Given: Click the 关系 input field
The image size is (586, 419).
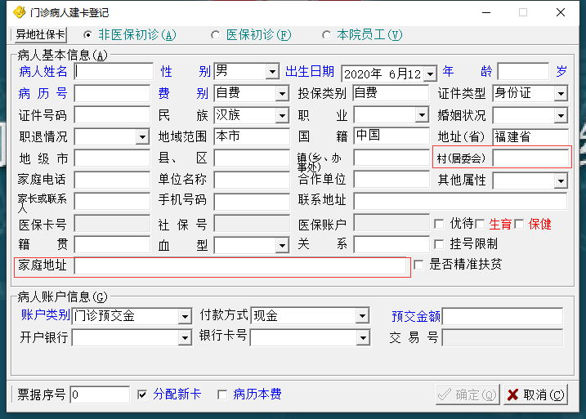Looking at the screenshot, I should 391,244.
